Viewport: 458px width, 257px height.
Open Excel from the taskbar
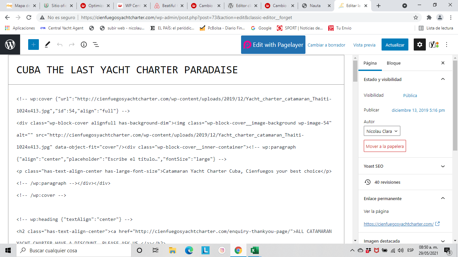click(x=255, y=250)
